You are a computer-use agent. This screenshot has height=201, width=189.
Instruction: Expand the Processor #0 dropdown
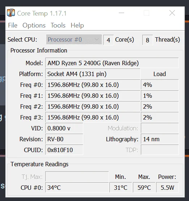74,39
